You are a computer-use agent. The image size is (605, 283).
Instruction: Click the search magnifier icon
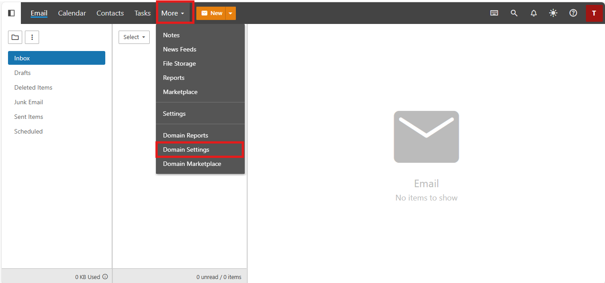(514, 13)
